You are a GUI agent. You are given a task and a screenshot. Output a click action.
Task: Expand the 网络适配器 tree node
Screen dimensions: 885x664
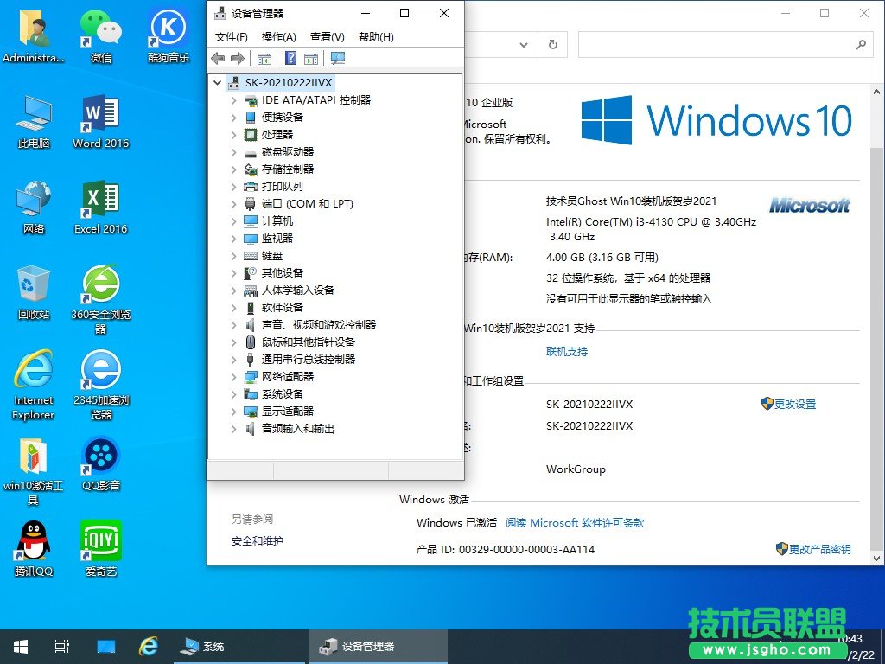(x=233, y=377)
